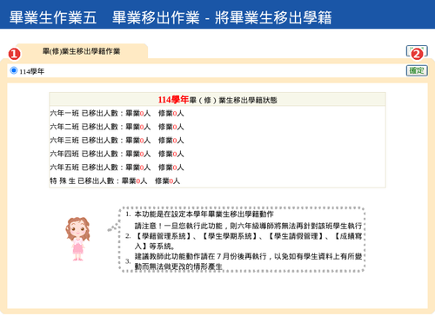The height and width of the screenshot is (316, 435).
Task: Select the 六年二班 已移出人數 row
Action: (217, 127)
